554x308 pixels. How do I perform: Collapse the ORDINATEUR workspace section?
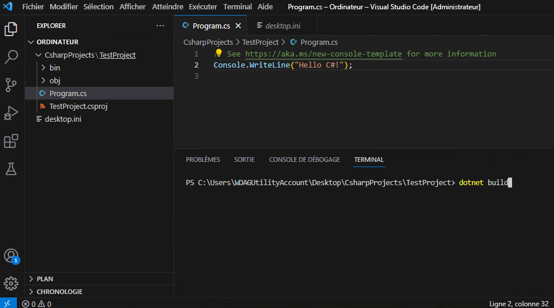pos(31,42)
